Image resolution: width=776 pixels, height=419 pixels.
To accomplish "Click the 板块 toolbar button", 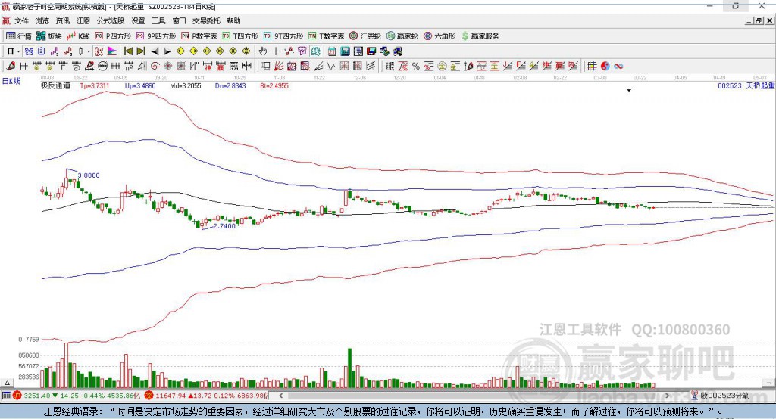I will tap(49, 36).
